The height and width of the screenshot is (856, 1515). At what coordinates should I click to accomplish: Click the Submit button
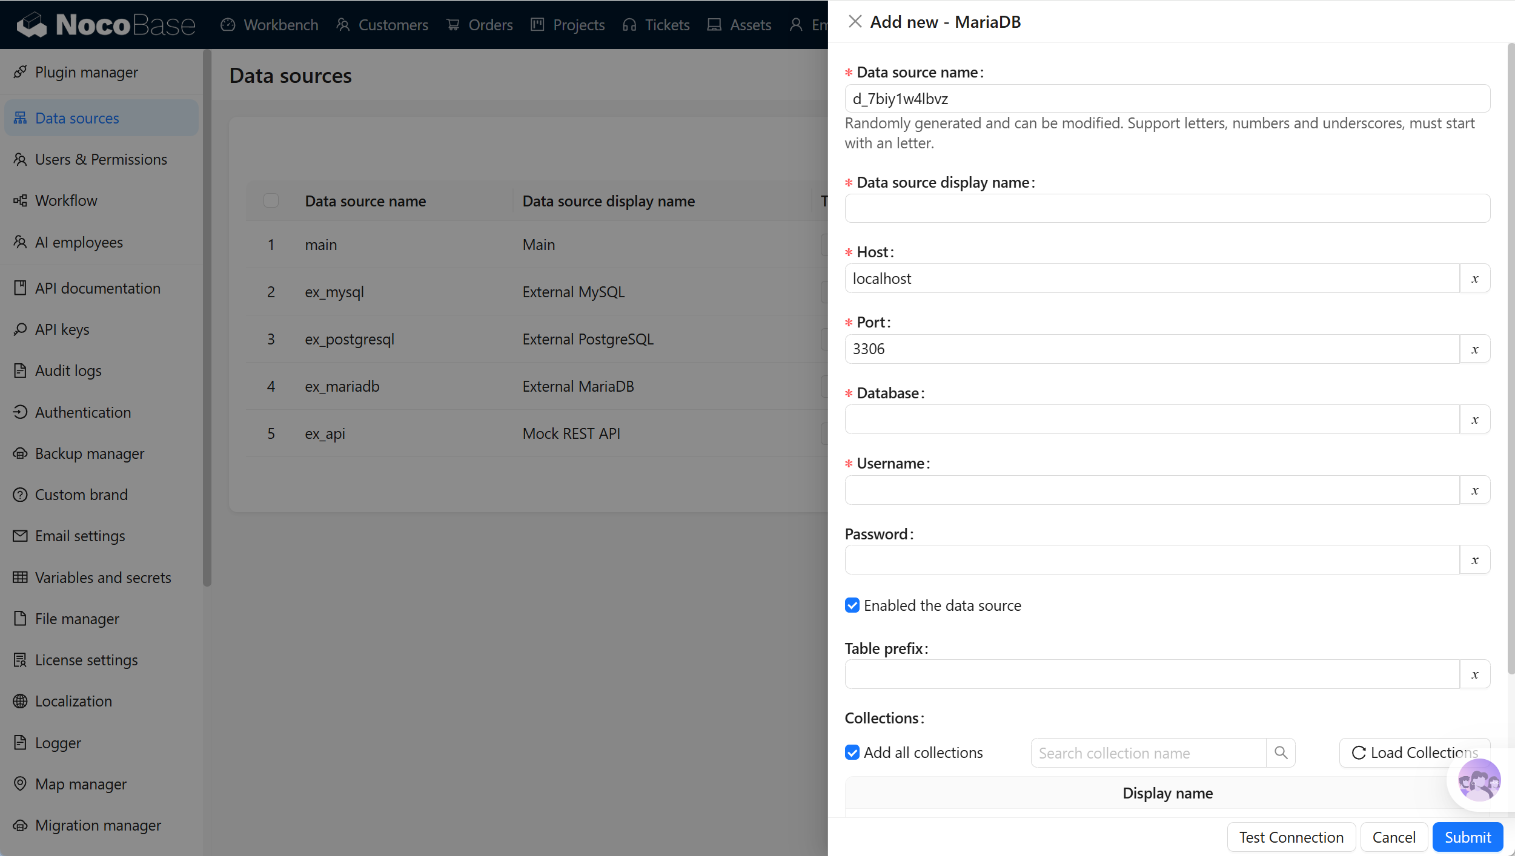[x=1467, y=837]
